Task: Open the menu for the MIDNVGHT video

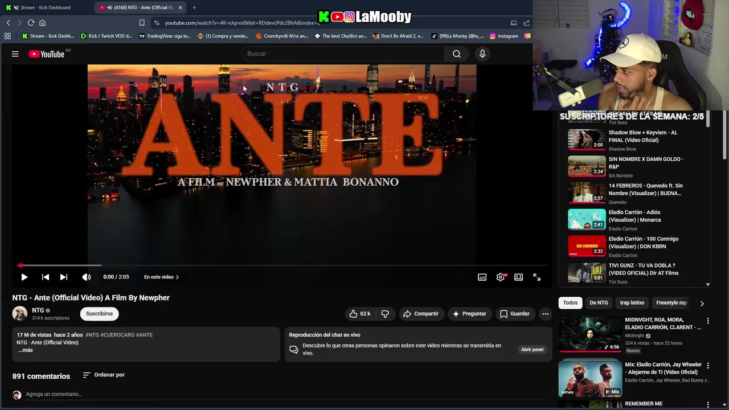Action: pos(708,321)
